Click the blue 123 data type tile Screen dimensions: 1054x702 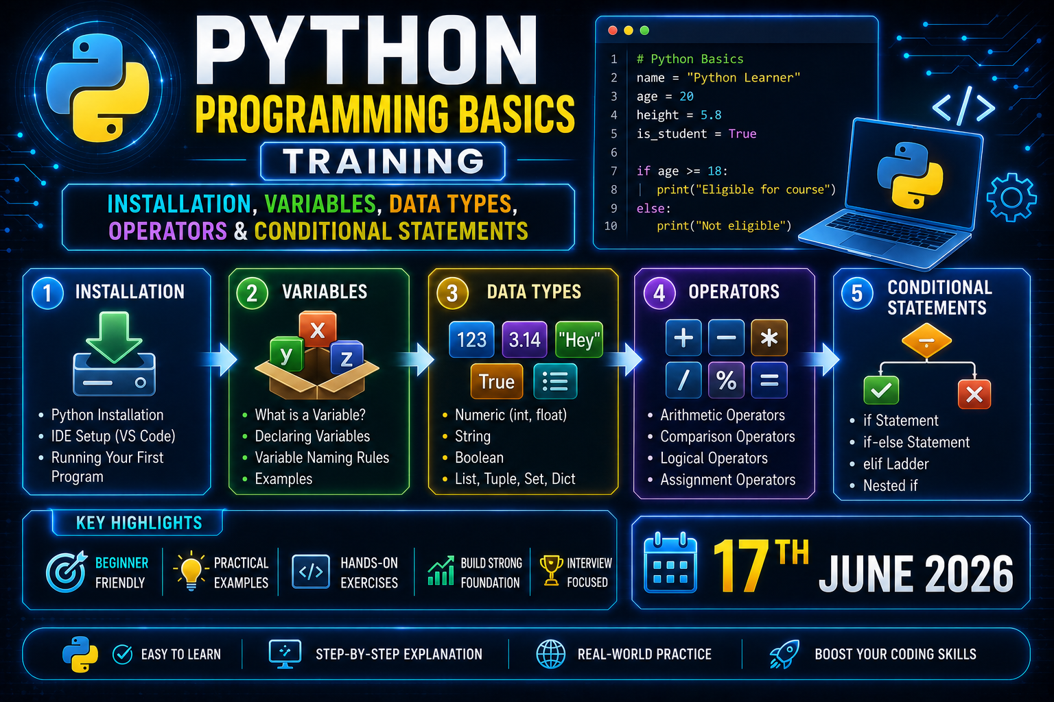pyautogui.click(x=471, y=339)
